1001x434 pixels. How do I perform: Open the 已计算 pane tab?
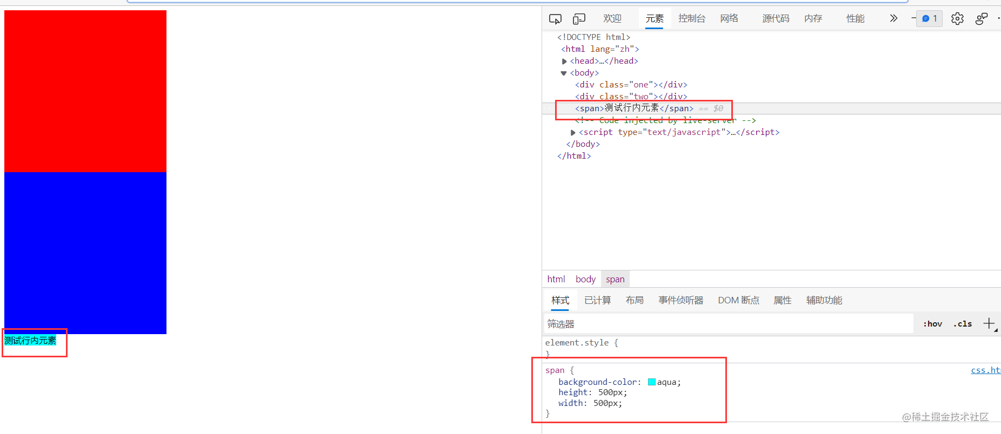tap(597, 301)
